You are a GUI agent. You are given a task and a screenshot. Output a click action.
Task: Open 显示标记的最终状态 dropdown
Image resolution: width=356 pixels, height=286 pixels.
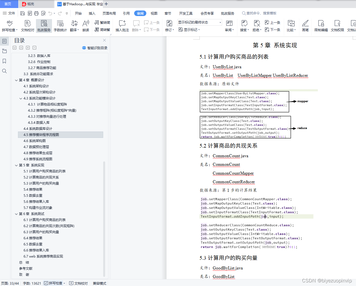tap(199, 22)
